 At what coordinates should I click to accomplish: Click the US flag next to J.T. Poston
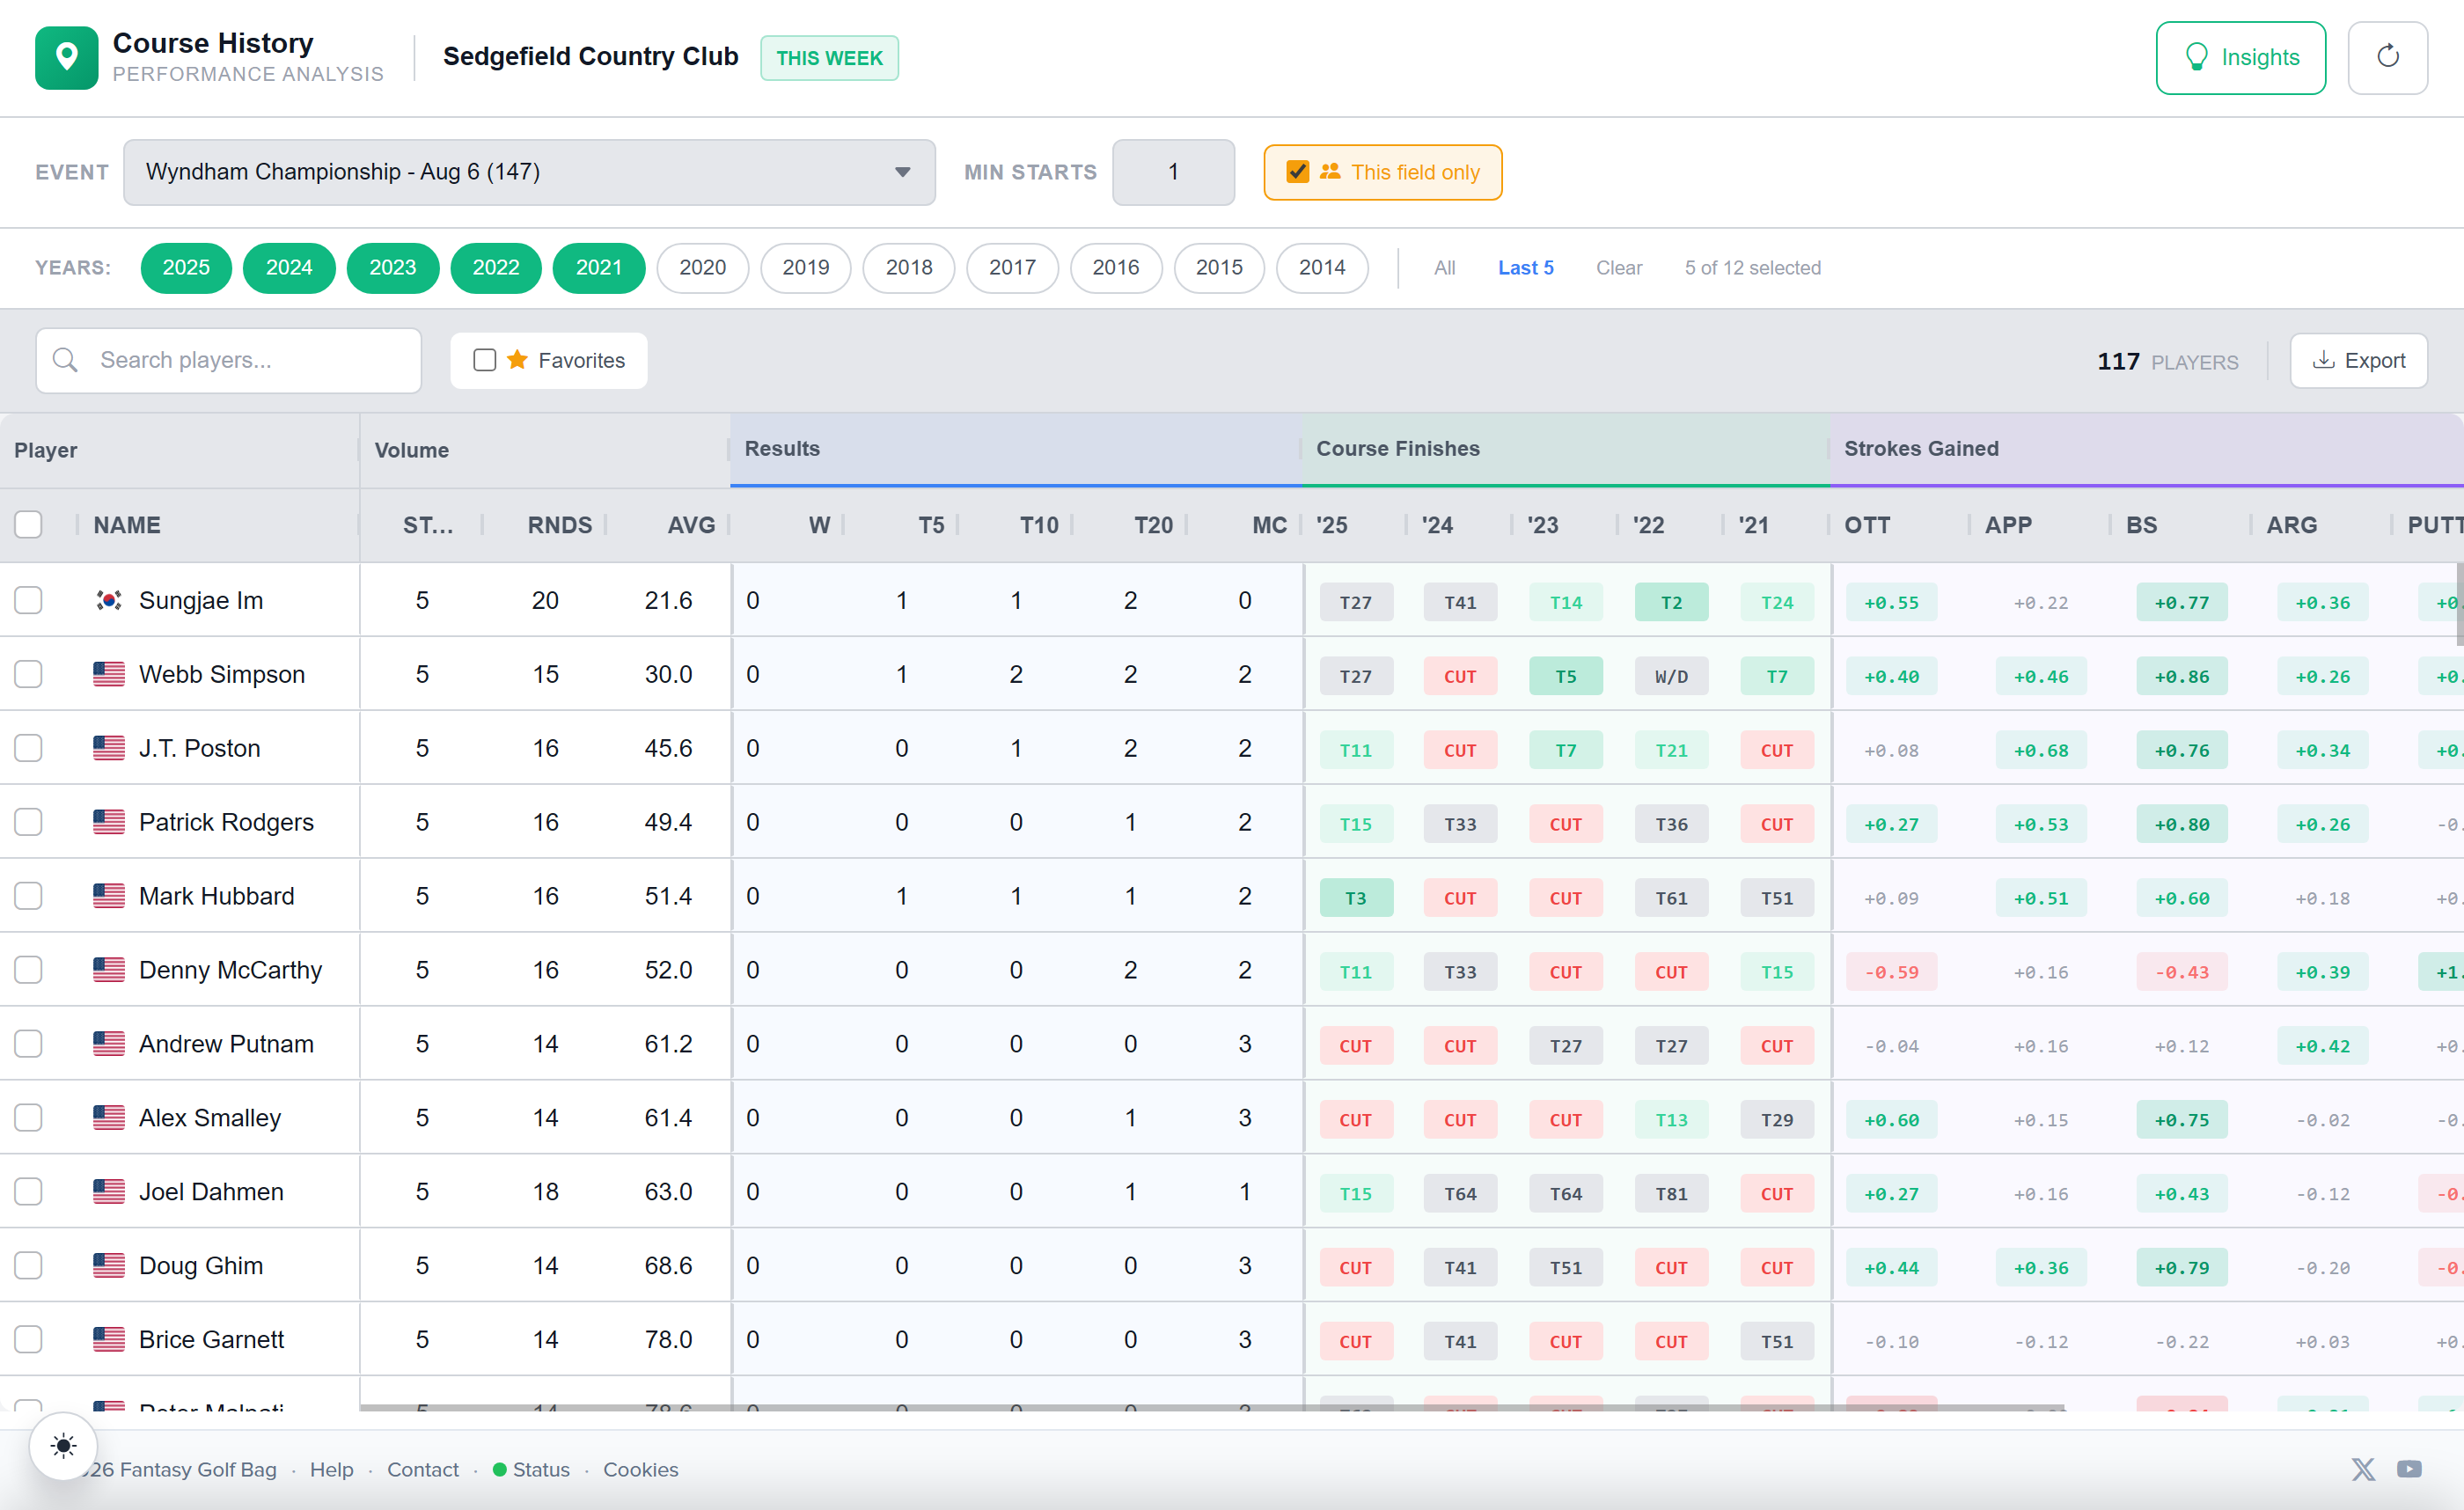click(109, 748)
